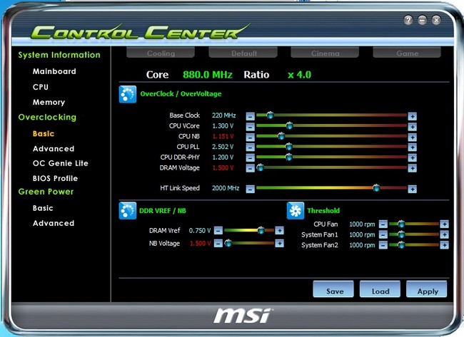Open Basic under Green Power
The image size is (464, 337).
pyautogui.click(x=43, y=208)
